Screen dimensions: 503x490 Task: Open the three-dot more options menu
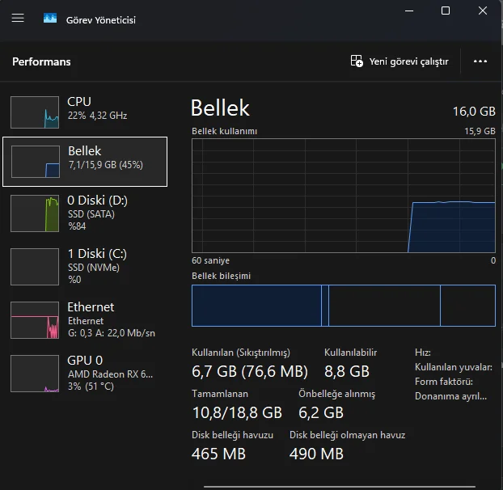[x=480, y=61]
